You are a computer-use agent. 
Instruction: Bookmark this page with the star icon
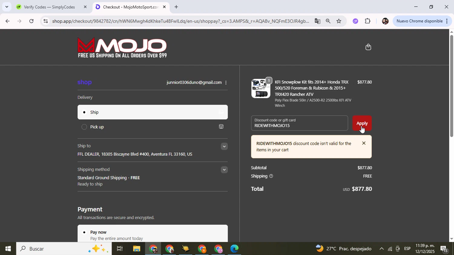point(339,21)
